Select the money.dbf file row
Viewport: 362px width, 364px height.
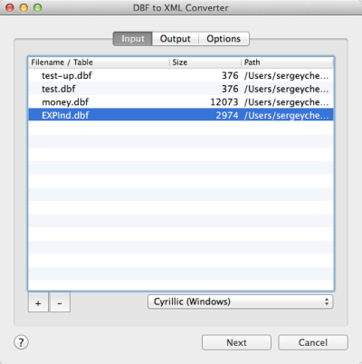[181, 102]
